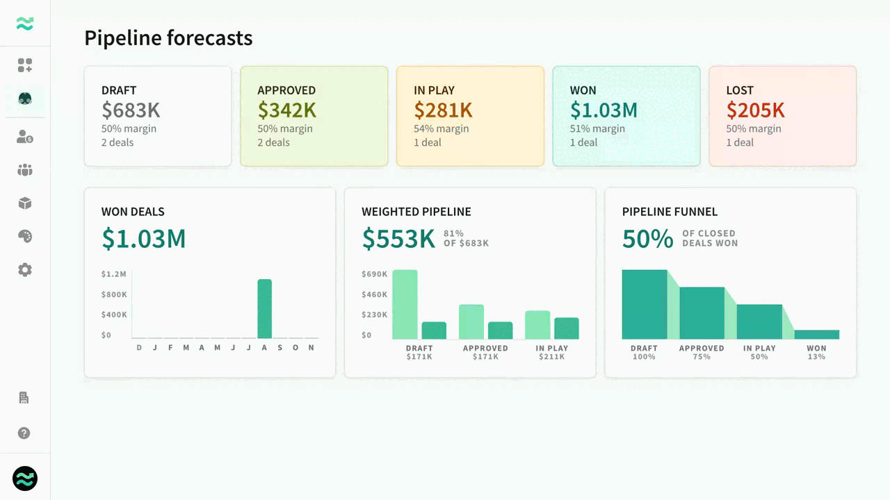Open the Draft $683K summary card
The height and width of the screenshot is (500, 890).
pyautogui.click(x=158, y=116)
